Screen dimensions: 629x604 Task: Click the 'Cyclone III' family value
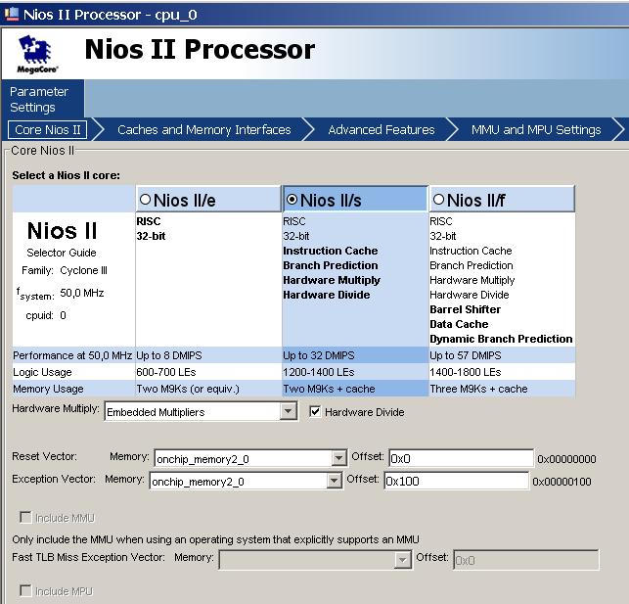point(83,270)
